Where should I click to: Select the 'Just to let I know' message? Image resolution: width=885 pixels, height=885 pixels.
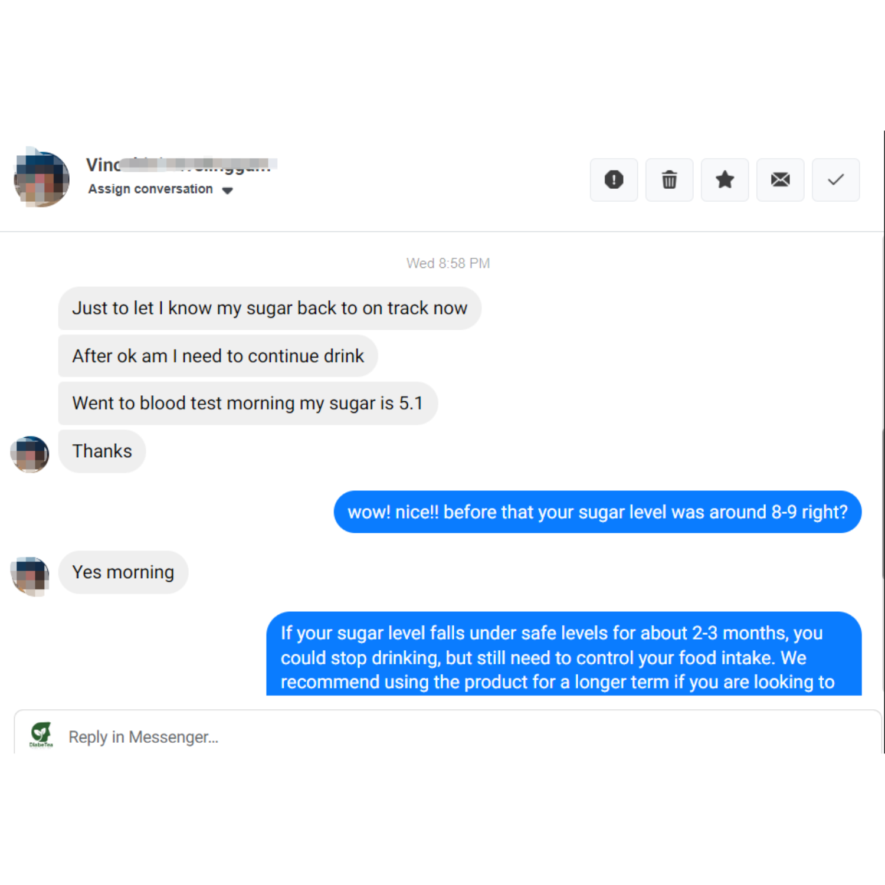coord(270,308)
